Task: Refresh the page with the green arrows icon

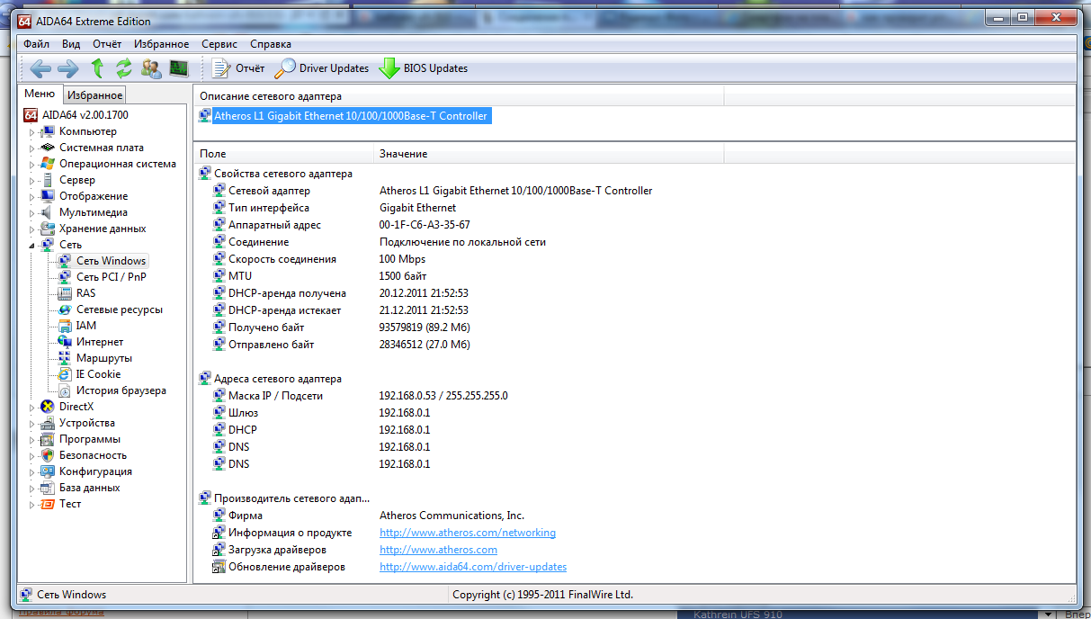Action: click(124, 68)
